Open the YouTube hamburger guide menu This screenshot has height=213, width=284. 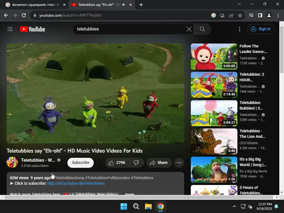click(x=10, y=29)
